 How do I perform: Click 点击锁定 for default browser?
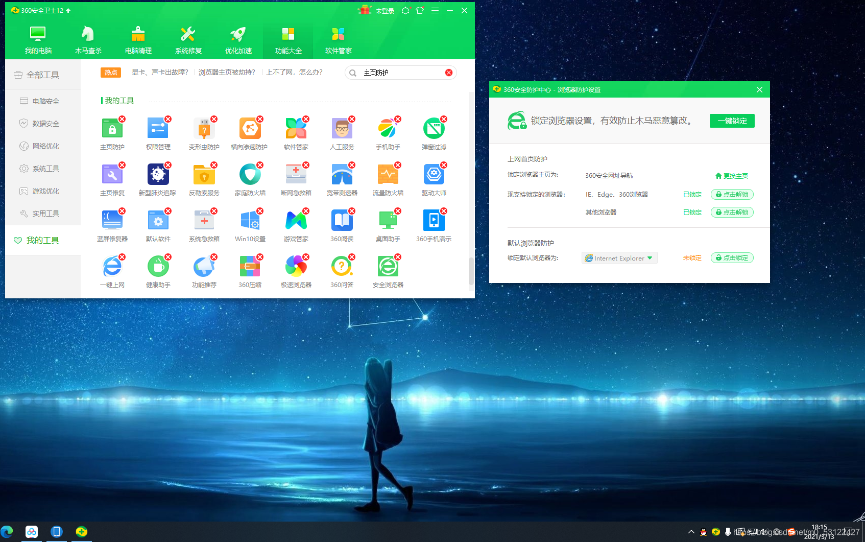pyautogui.click(x=732, y=258)
